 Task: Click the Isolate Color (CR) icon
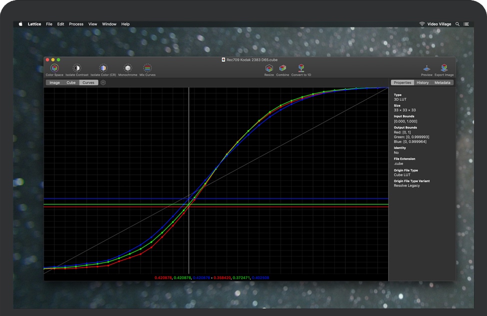pos(103,68)
